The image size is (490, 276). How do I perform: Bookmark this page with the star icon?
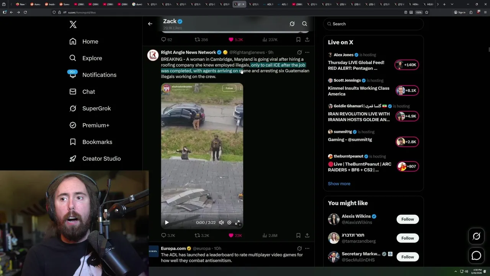[x=426, y=12]
